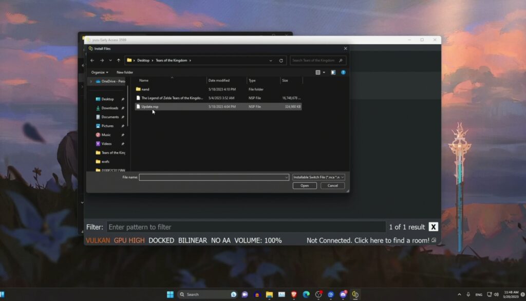
Task: Open Music in the navigation pane
Action: tap(106, 135)
